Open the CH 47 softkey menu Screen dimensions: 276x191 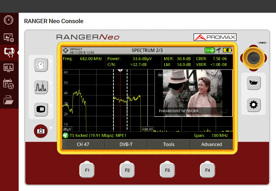coord(83,144)
